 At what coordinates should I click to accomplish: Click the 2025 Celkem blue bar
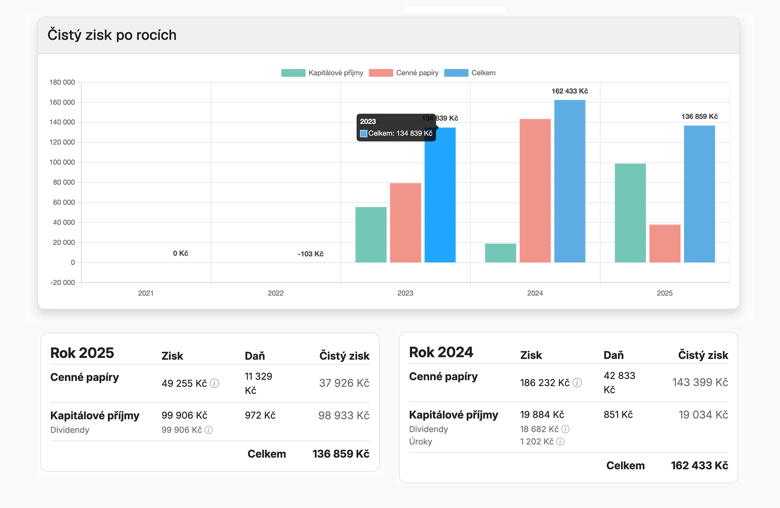coord(700,194)
